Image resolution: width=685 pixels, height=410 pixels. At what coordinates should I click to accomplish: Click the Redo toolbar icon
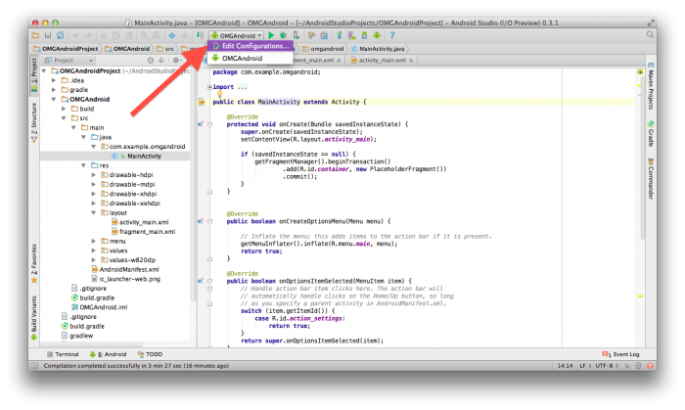(x=88, y=35)
